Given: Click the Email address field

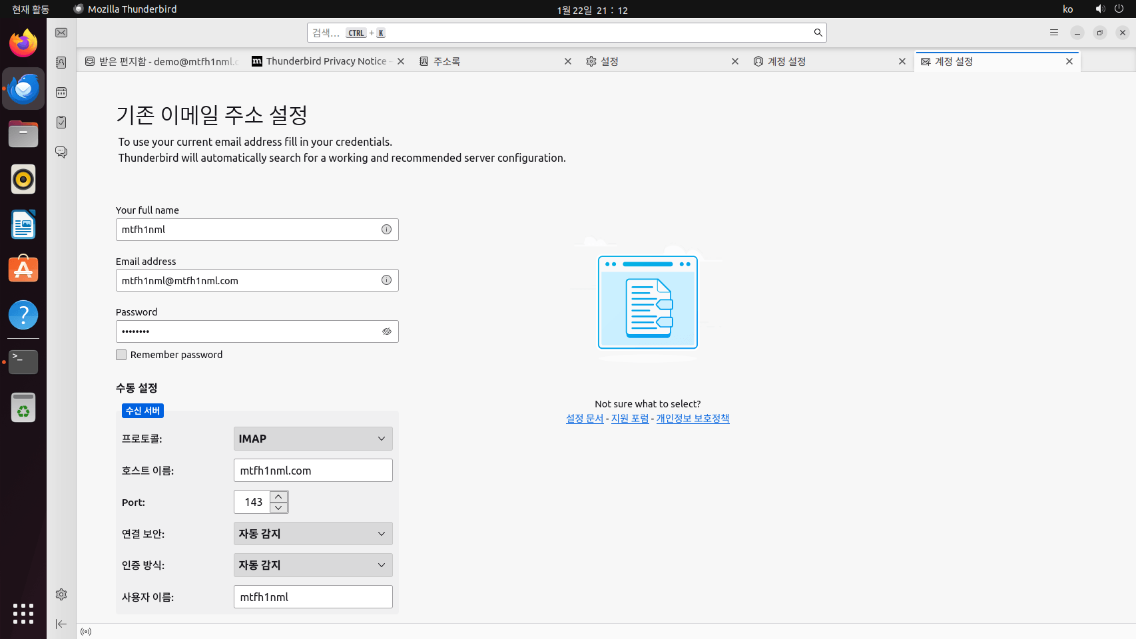Looking at the screenshot, I should pos(257,280).
